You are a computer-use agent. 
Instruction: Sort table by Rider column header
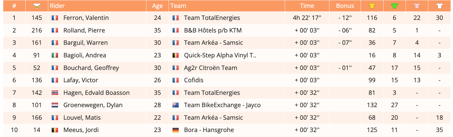click(57, 6)
